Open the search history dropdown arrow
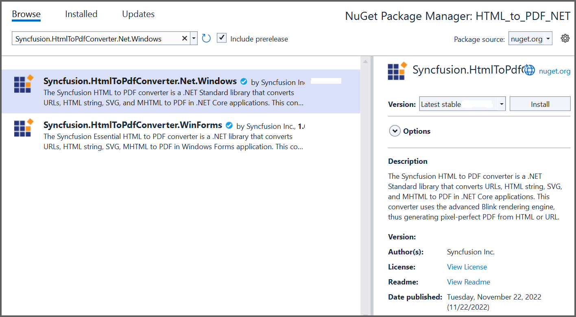Viewport: 576px width, 317px height. [x=194, y=38]
